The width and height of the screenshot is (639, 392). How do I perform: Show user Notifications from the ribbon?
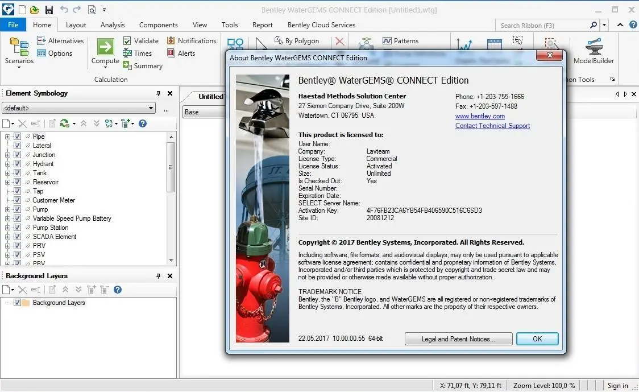pyautogui.click(x=192, y=40)
